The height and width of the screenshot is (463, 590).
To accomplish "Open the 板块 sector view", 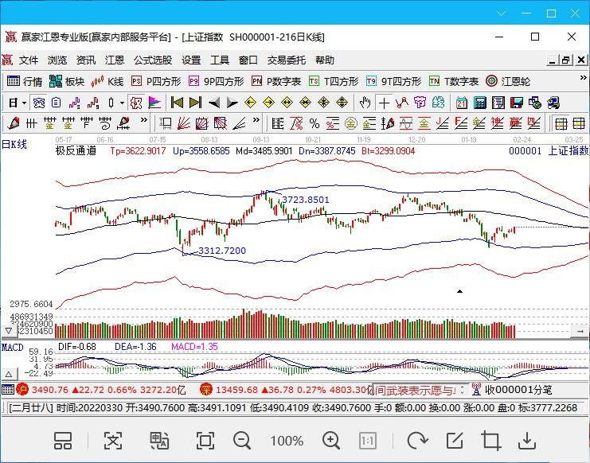I will (67, 81).
